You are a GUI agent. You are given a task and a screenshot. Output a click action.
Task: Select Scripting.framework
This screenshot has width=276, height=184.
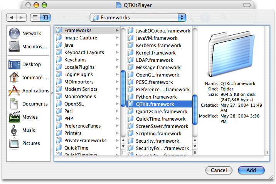(x=159, y=133)
